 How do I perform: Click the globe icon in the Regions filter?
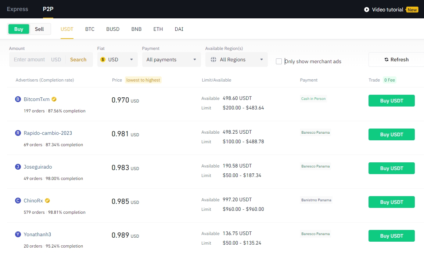213,59
